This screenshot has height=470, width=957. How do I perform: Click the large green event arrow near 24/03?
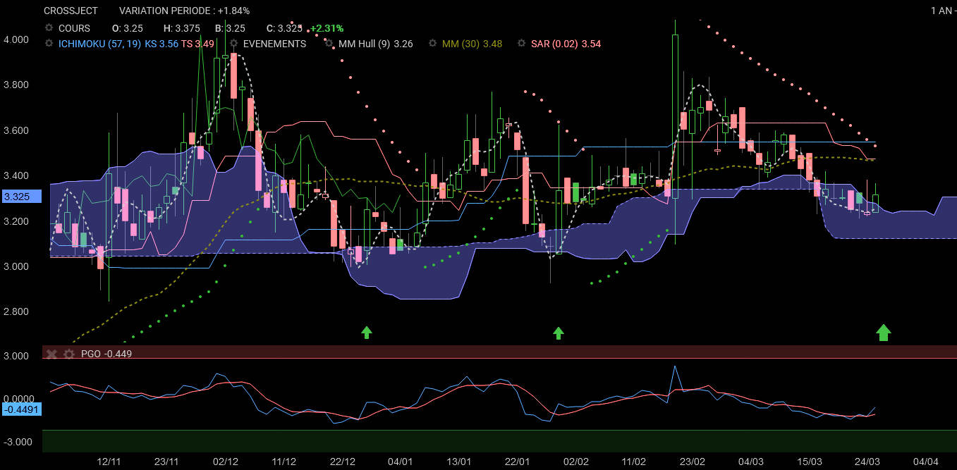[x=884, y=332]
